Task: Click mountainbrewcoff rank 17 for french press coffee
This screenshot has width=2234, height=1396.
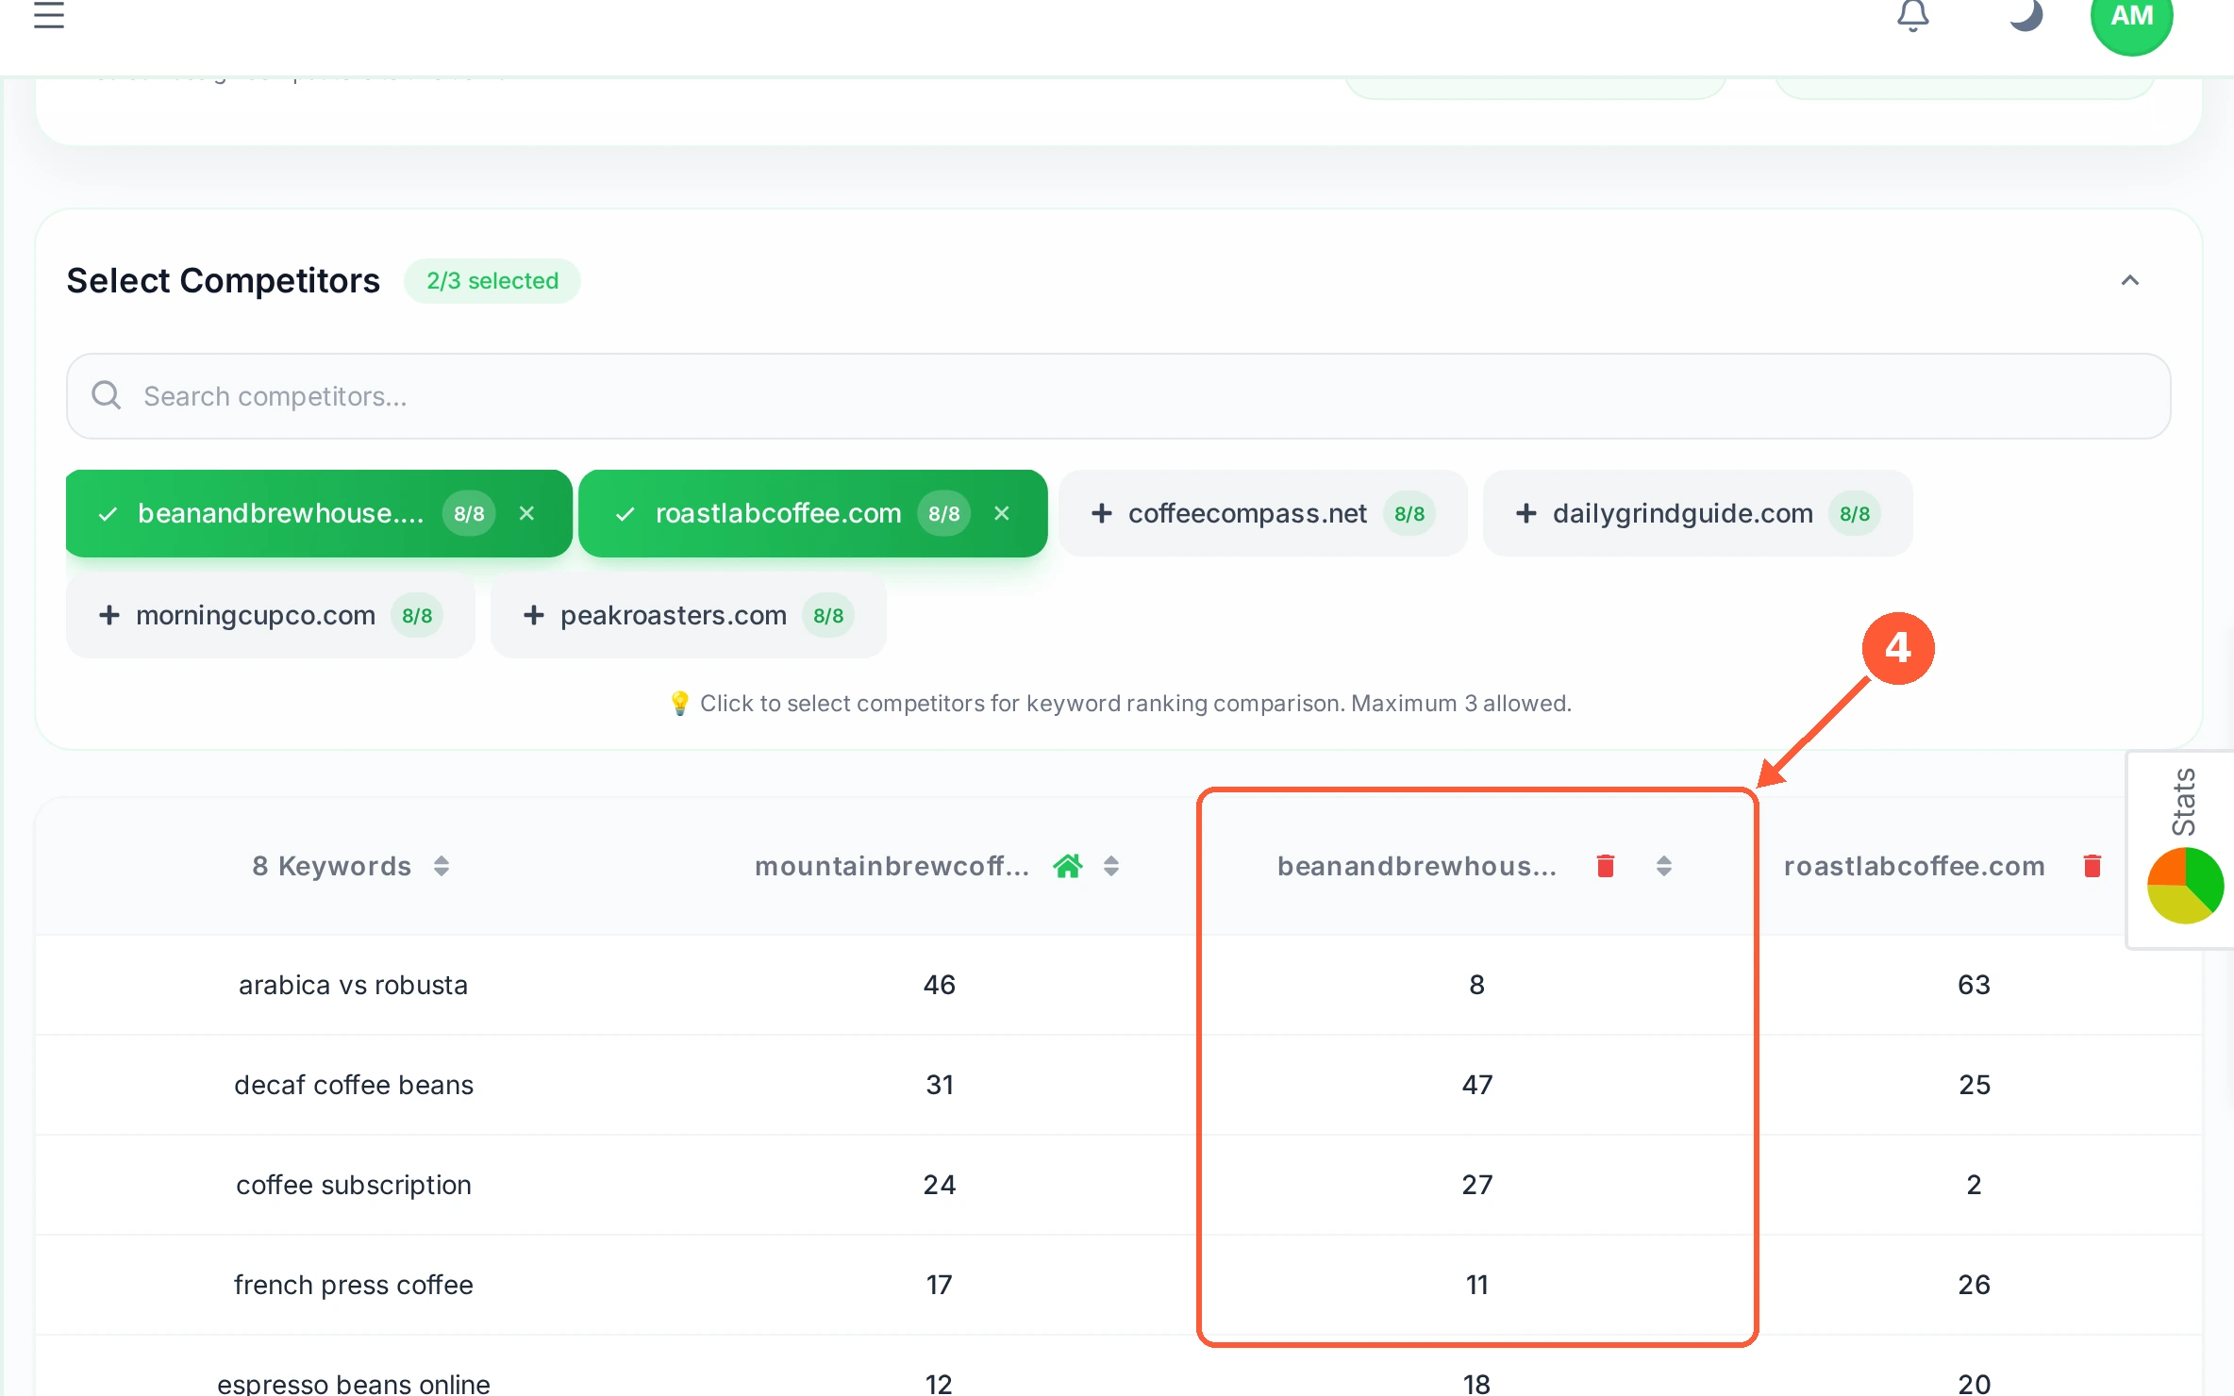Action: 940,1285
